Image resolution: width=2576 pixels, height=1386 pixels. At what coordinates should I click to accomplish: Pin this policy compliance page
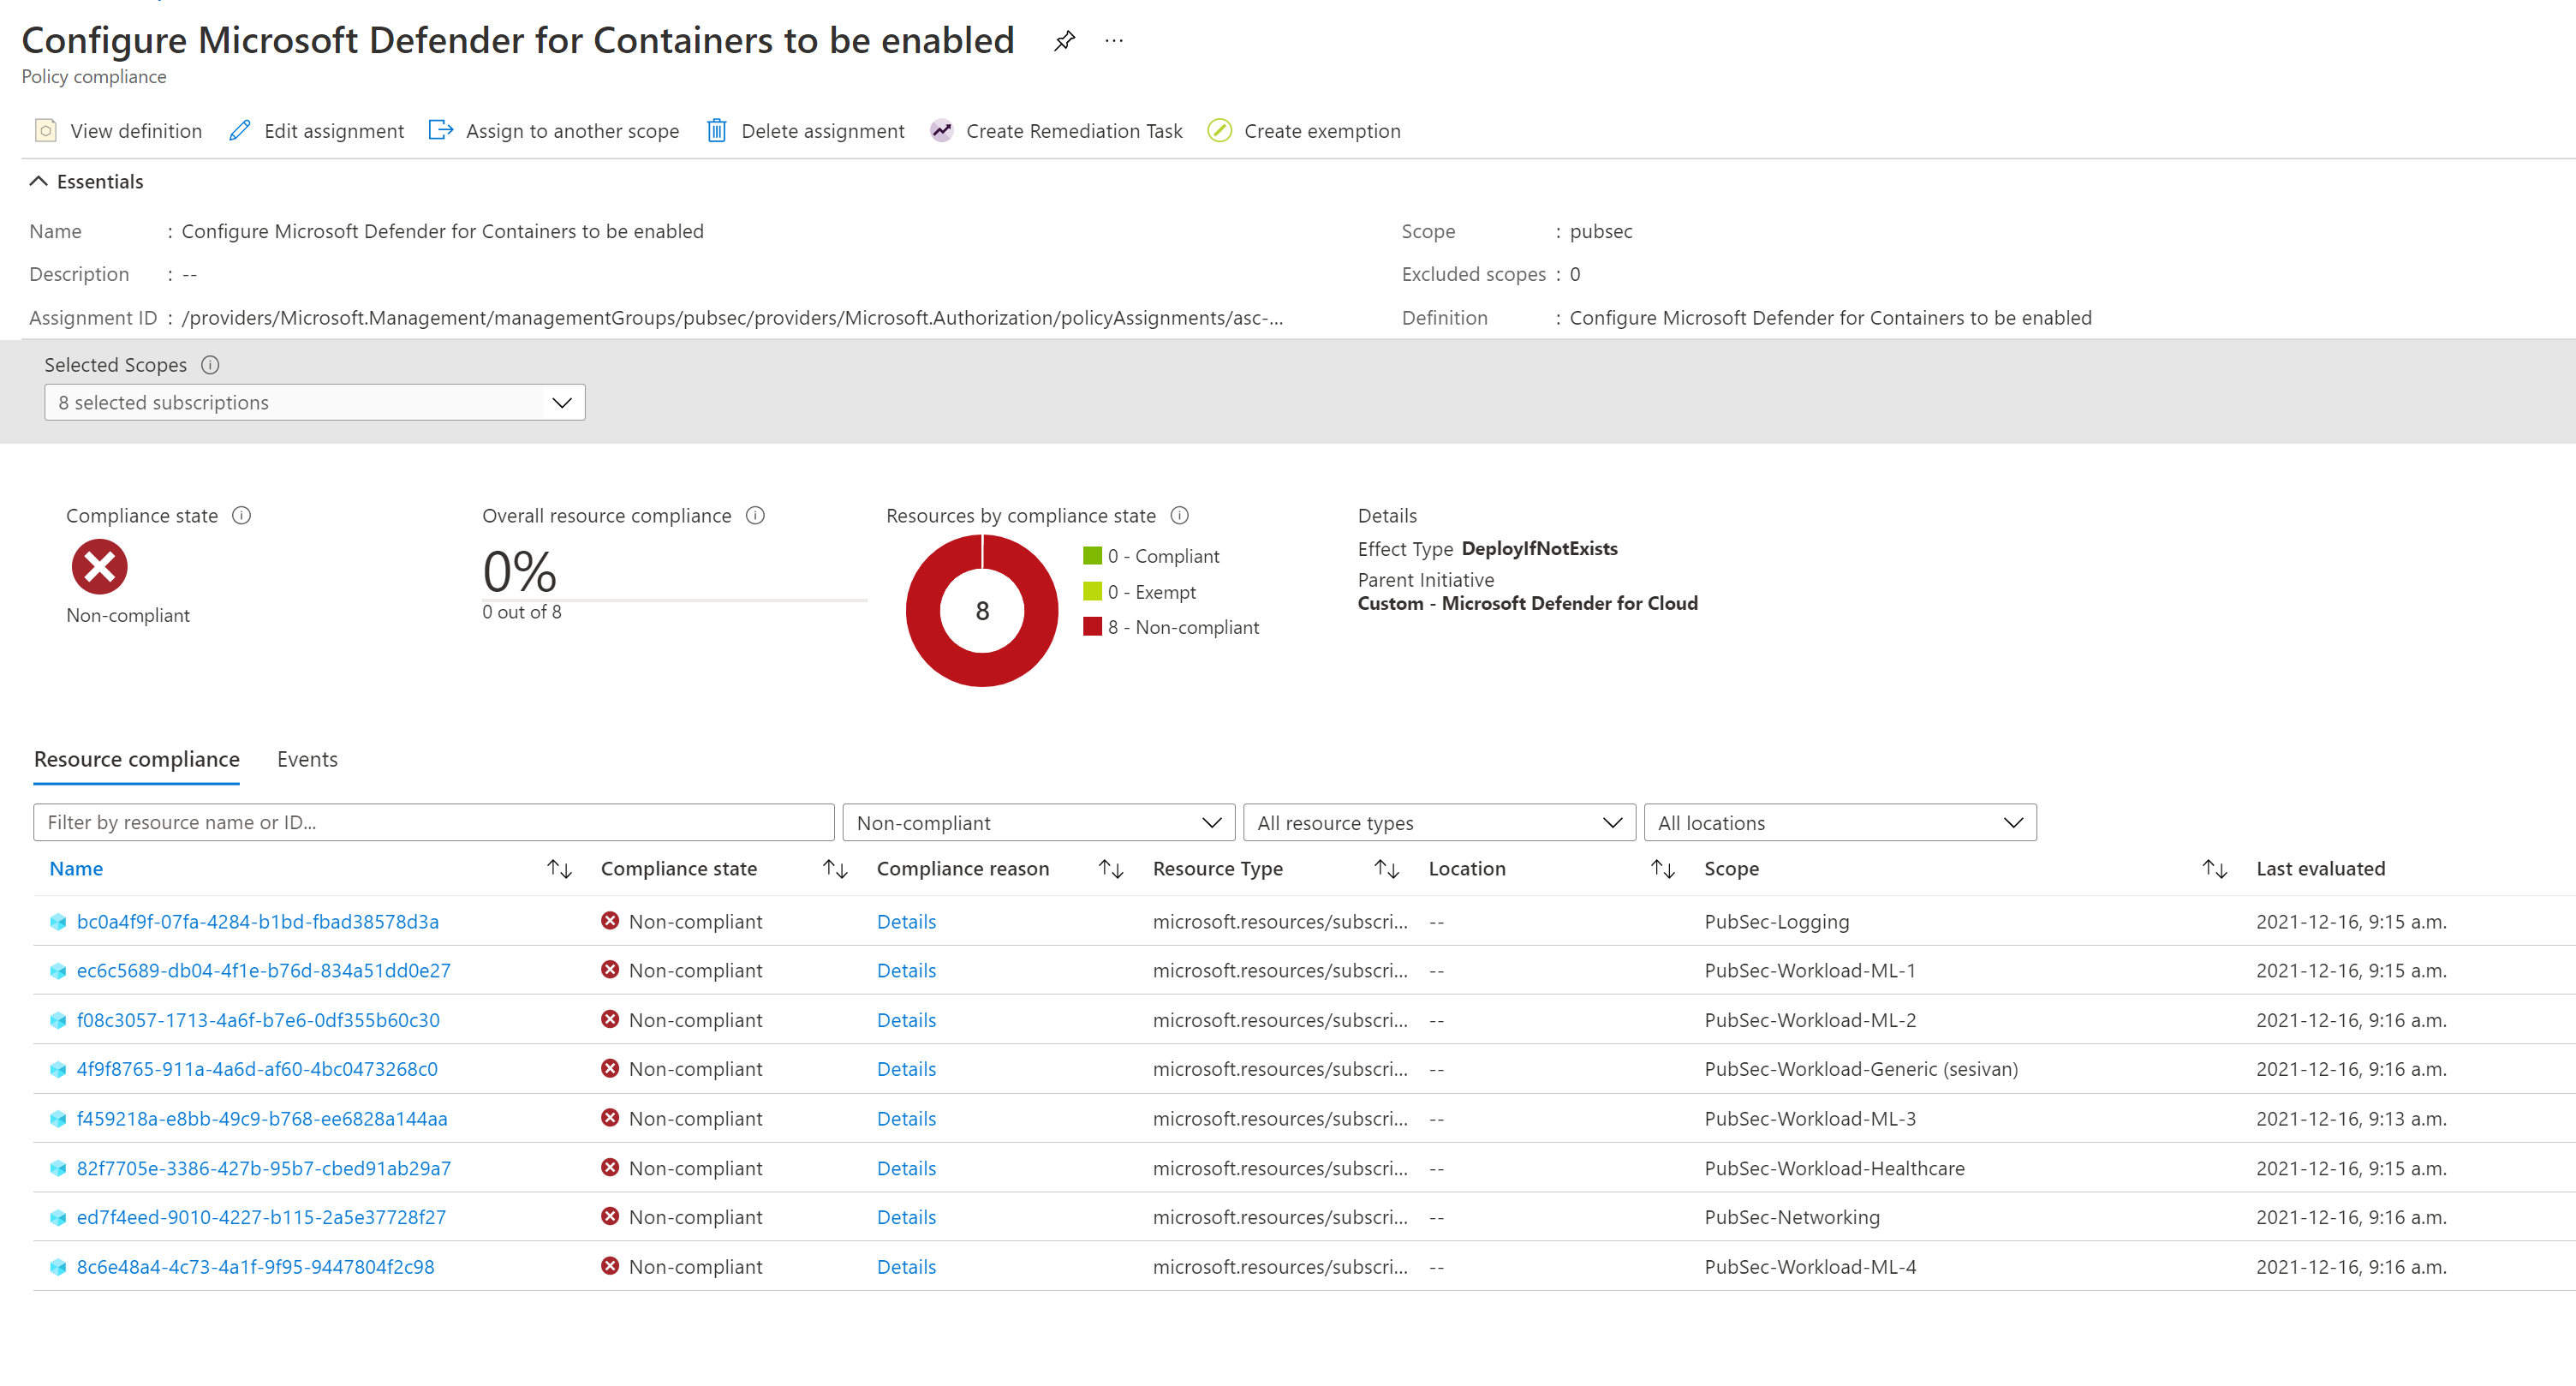pyautogui.click(x=1064, y=40)
